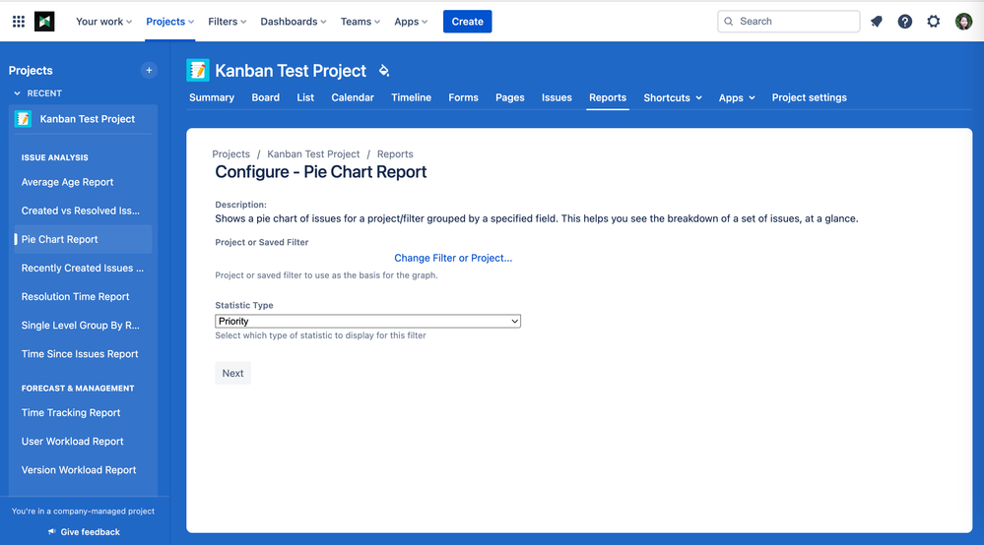Click into the Search field

coord(789,22)
